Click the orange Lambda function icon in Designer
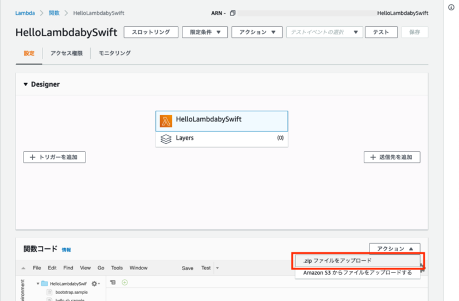The height and width of the screenshot is (301, 459). coord(166,121)
